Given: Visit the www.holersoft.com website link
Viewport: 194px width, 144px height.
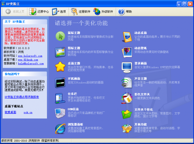Looking at the screenshot, I should click(30, 56).
